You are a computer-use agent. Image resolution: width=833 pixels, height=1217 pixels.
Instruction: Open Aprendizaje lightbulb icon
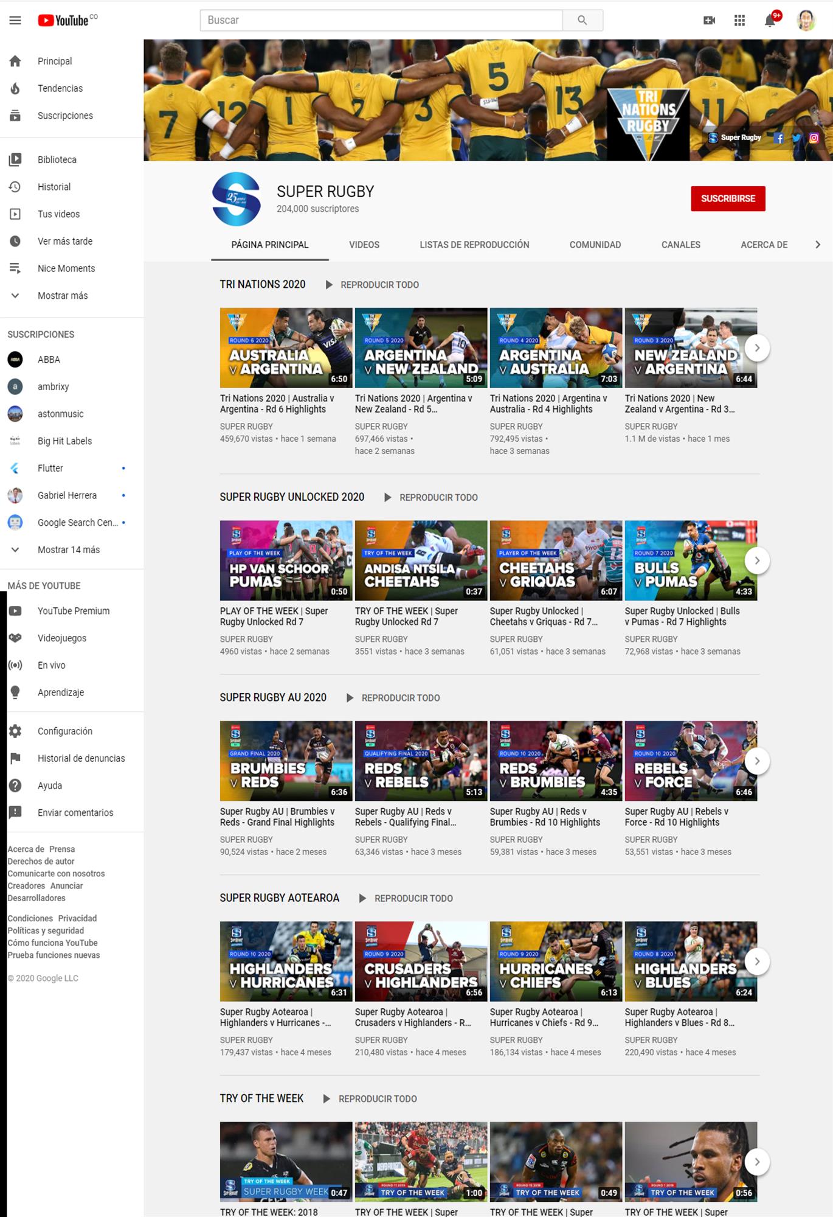click(15, 692)
